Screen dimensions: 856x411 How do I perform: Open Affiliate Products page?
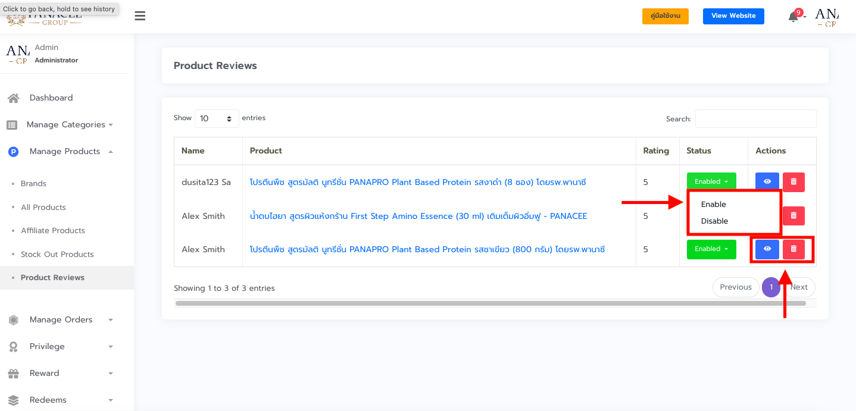click(x=53, y=231)
